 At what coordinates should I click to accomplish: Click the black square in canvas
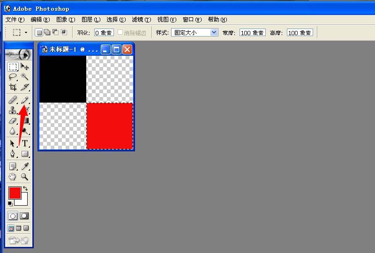click(63, 79)
